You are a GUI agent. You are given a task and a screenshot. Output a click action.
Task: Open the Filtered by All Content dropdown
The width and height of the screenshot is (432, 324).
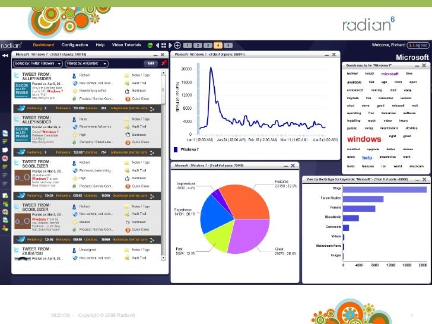[x=87, y=63]
